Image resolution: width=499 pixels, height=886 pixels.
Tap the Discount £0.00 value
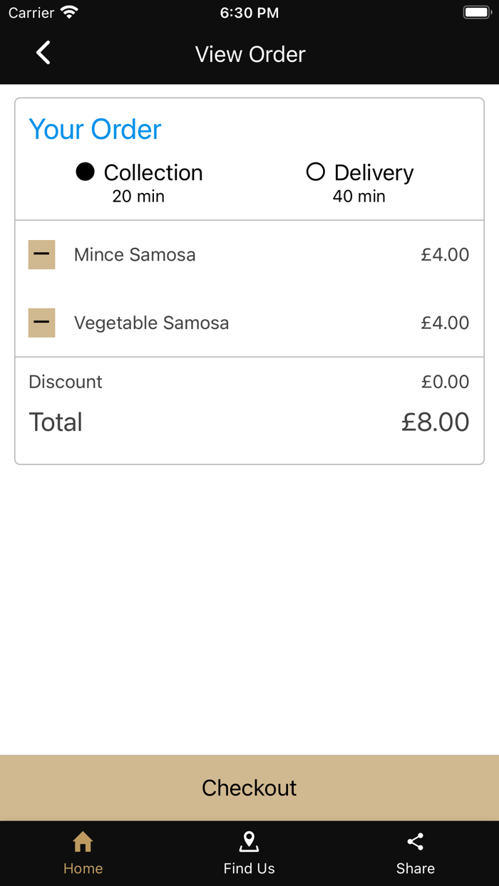click(445, 382)
